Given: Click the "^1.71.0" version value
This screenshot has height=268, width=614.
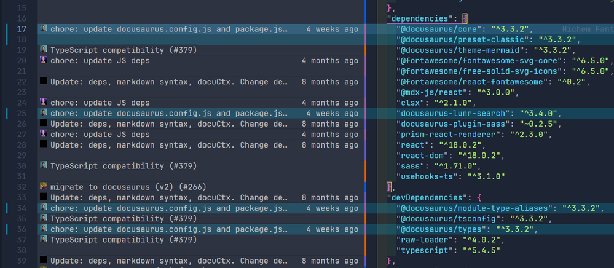Looking at the screenshot, I should coord(455,166).
